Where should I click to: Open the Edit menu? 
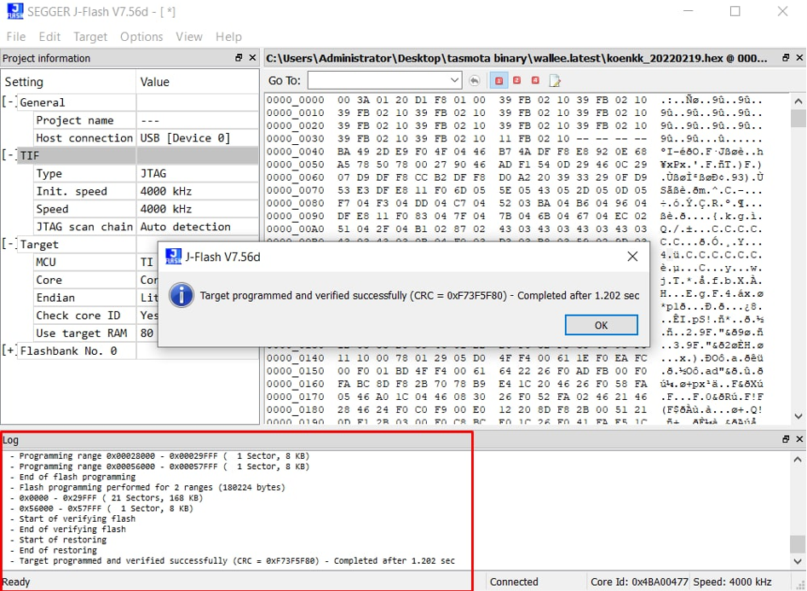pos(49,37)
